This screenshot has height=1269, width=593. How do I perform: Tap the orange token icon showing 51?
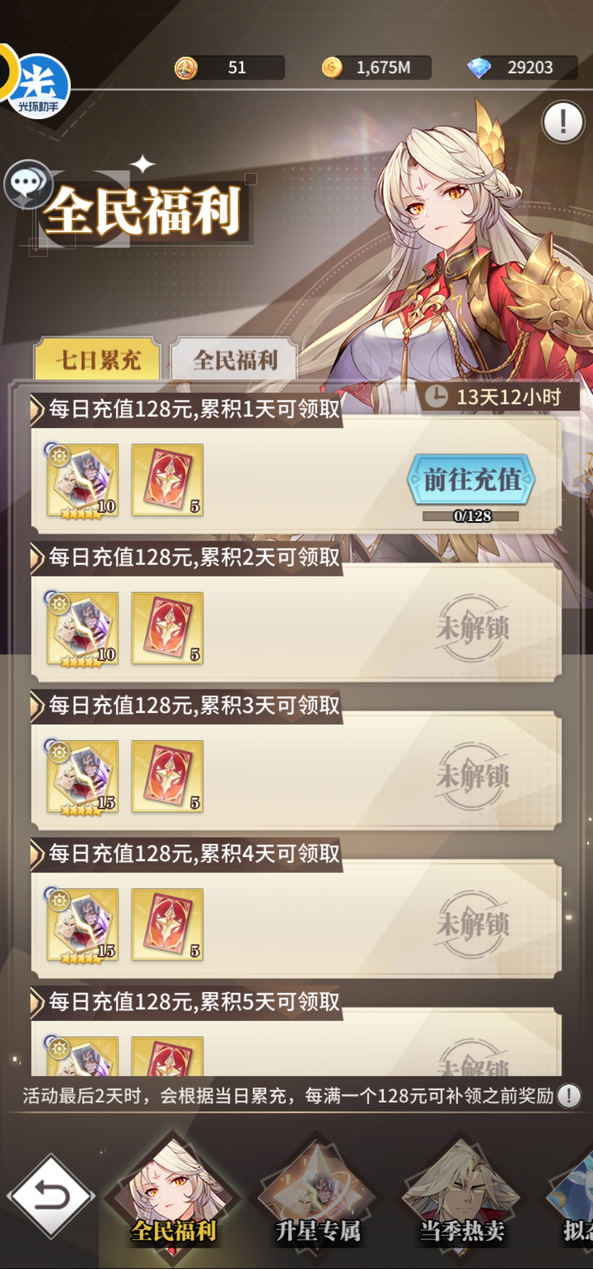pos(186,69)
